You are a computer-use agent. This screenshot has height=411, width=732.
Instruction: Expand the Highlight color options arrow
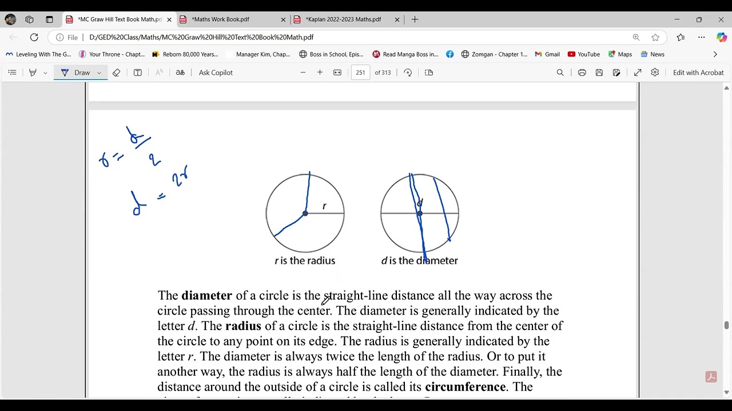click(45, 72)
